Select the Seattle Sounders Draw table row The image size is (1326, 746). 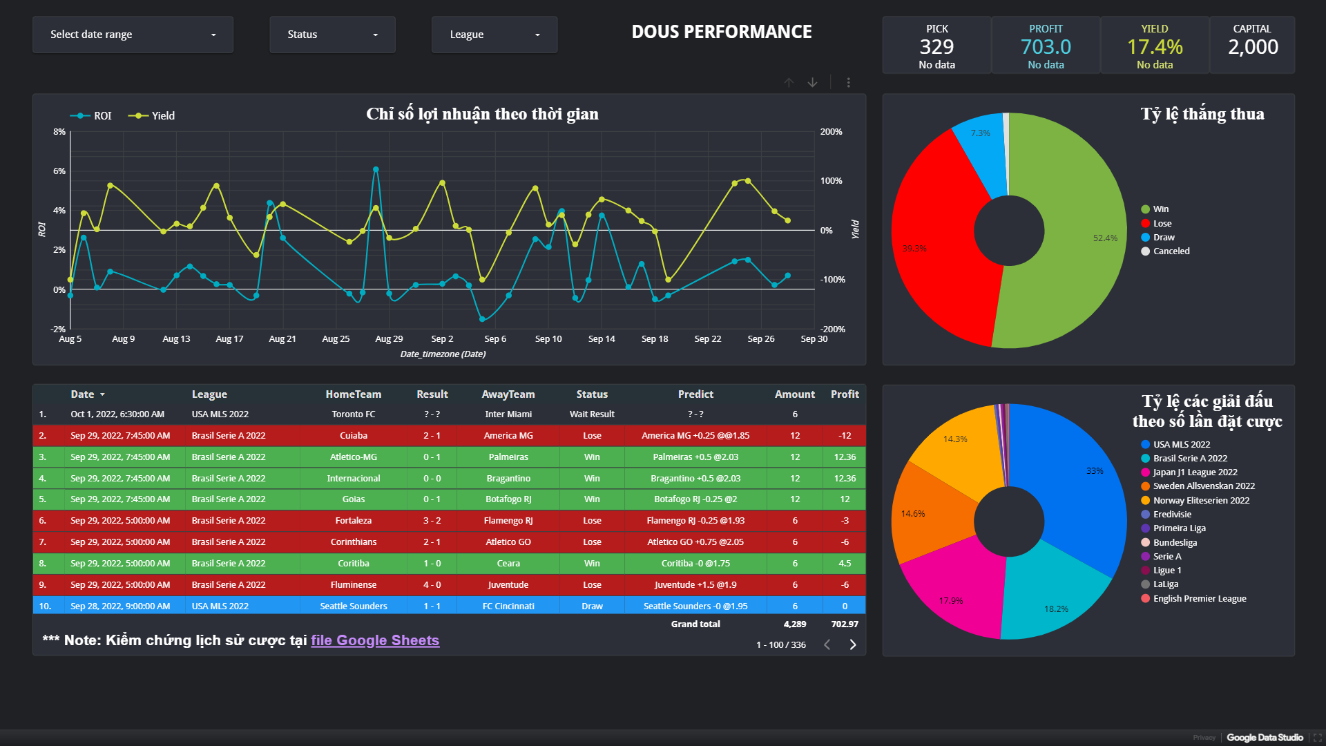pyautogui.click(x=449, y=606)
